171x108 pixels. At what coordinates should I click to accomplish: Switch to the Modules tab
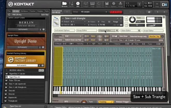pyautogui.click(x=40, y=11)
